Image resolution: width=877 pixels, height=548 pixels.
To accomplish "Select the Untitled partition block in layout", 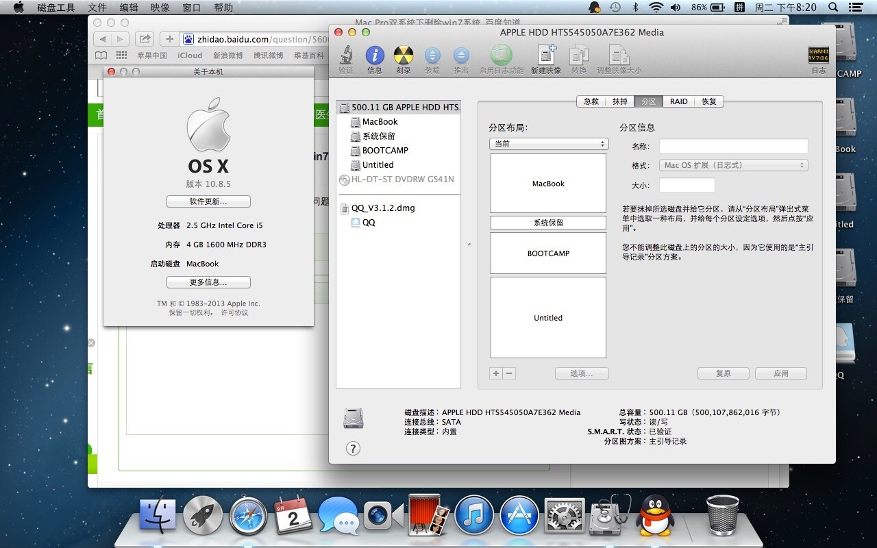I will click(549, 317).
